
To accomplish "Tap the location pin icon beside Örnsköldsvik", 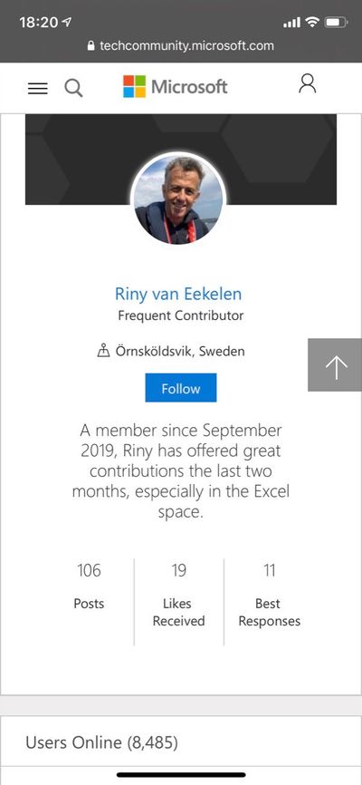I will click(x=103, y=351).
